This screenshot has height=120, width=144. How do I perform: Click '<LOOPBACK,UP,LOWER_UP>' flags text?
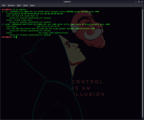[x=21, y=12]
